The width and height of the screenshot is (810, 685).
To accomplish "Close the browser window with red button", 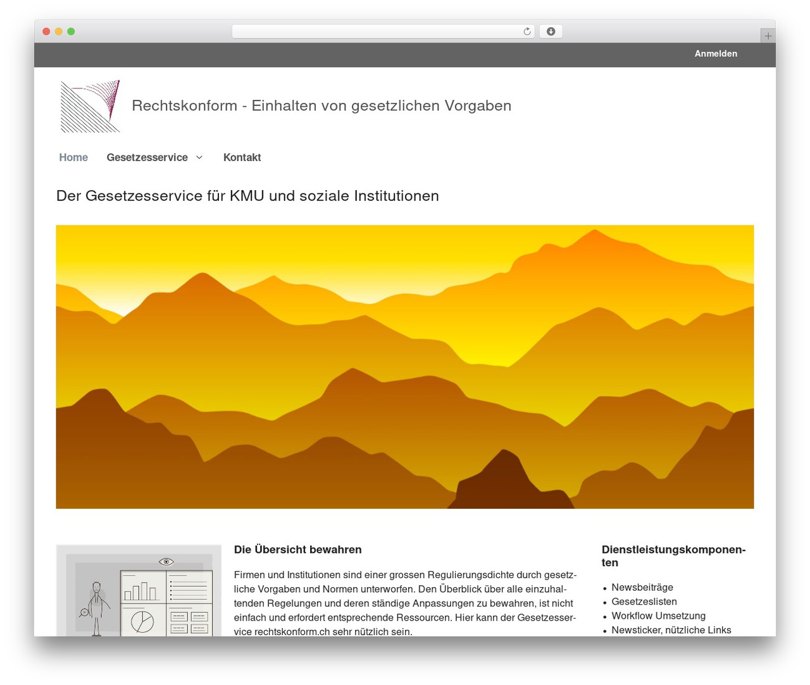I will [46, 32].
